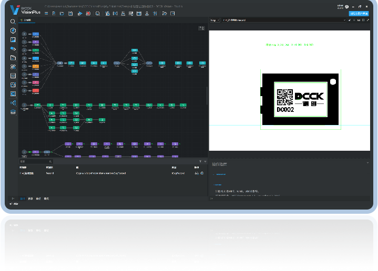Open the image tool icon in sidebar
The image size is (378, 271).
[13, 39]
